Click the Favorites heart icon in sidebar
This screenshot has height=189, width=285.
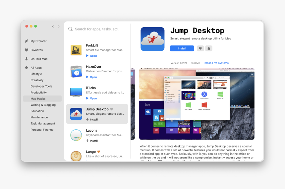[x=27, y=50]
